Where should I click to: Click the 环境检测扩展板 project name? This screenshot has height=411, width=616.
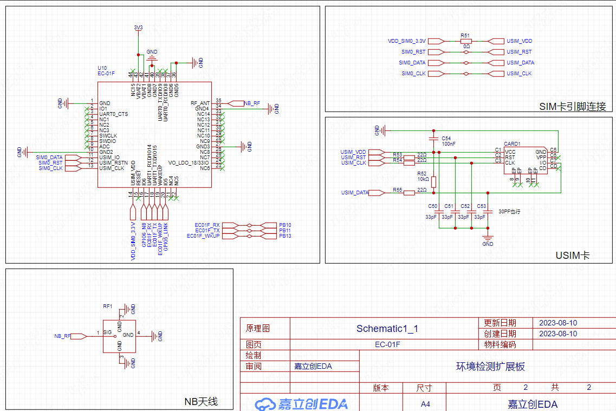pyautogui.click(x=490, y=367)
